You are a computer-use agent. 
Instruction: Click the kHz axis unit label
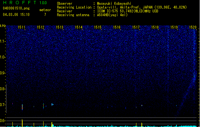(3, 26)
